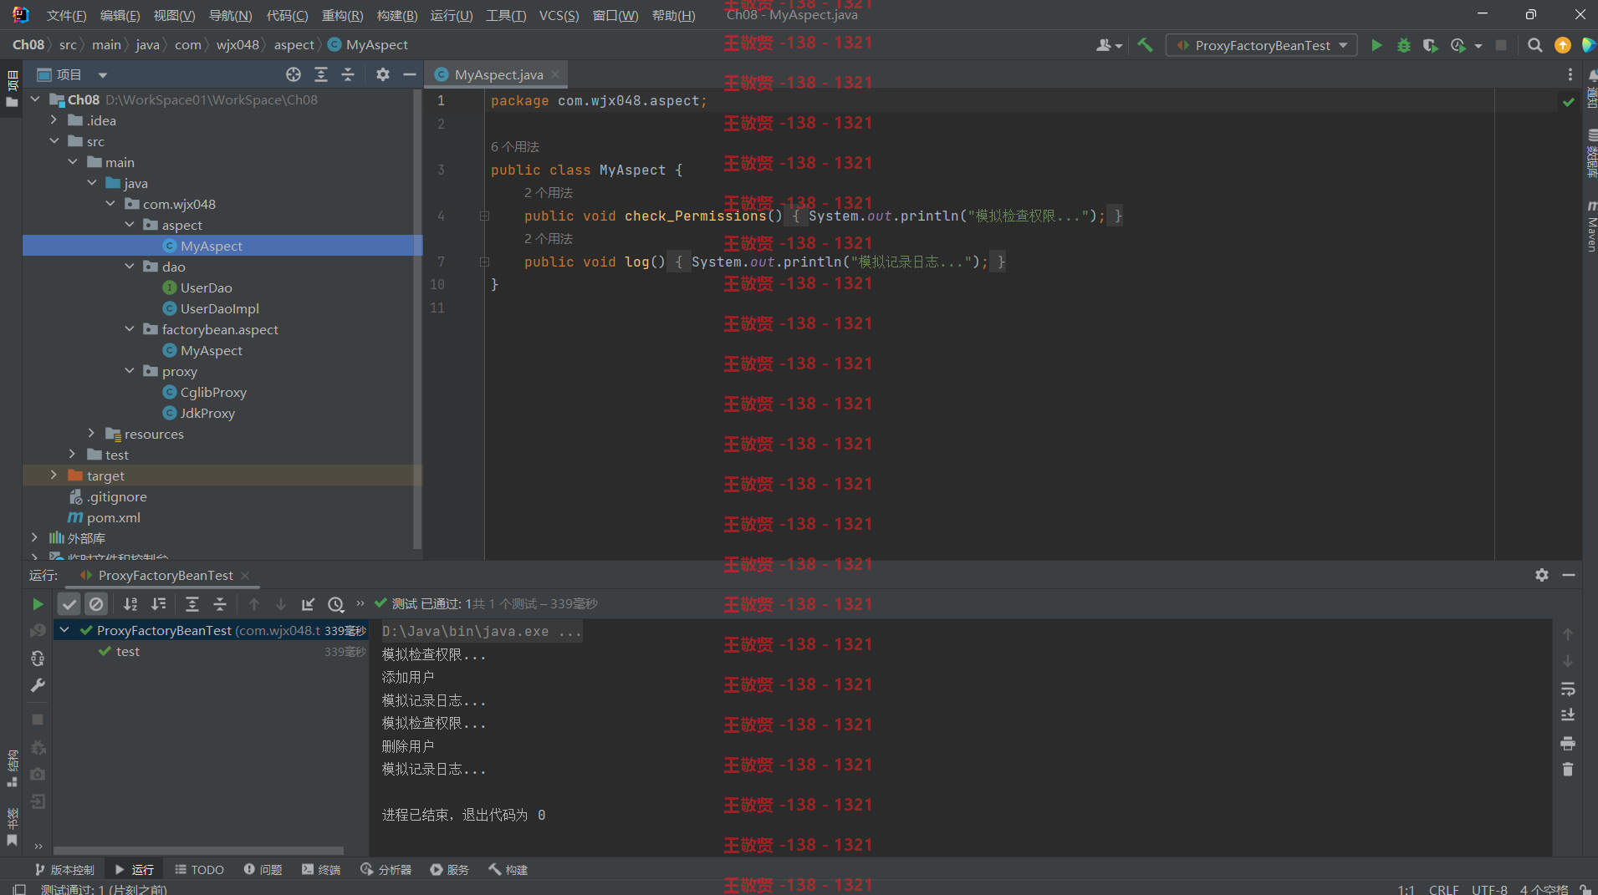Expand the target folder
Image resolution: width=1598 pixels, height=895 pixels.
tap(54, 475)
